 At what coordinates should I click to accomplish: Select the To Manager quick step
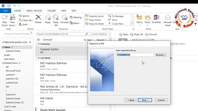(116, 16)
